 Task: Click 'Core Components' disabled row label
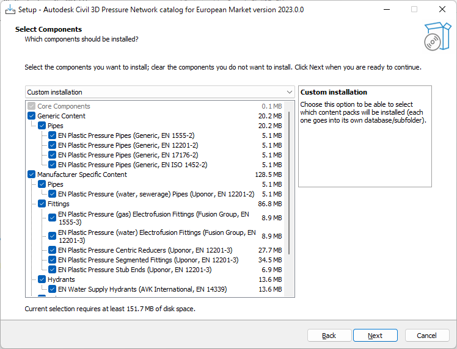(x=64, y=106)
